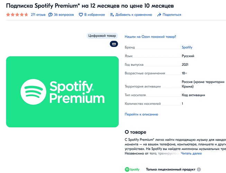The width and height of the screenshot is (226, 173).
Task: Click the share arrow icon
Action: (x=159, y=15)
